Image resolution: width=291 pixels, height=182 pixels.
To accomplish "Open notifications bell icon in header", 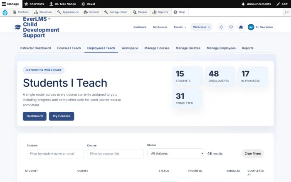I will click(221, 27).
